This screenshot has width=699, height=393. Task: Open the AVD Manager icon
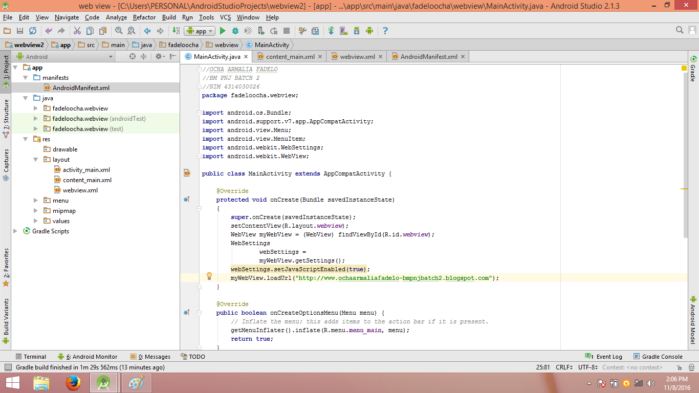343,31
